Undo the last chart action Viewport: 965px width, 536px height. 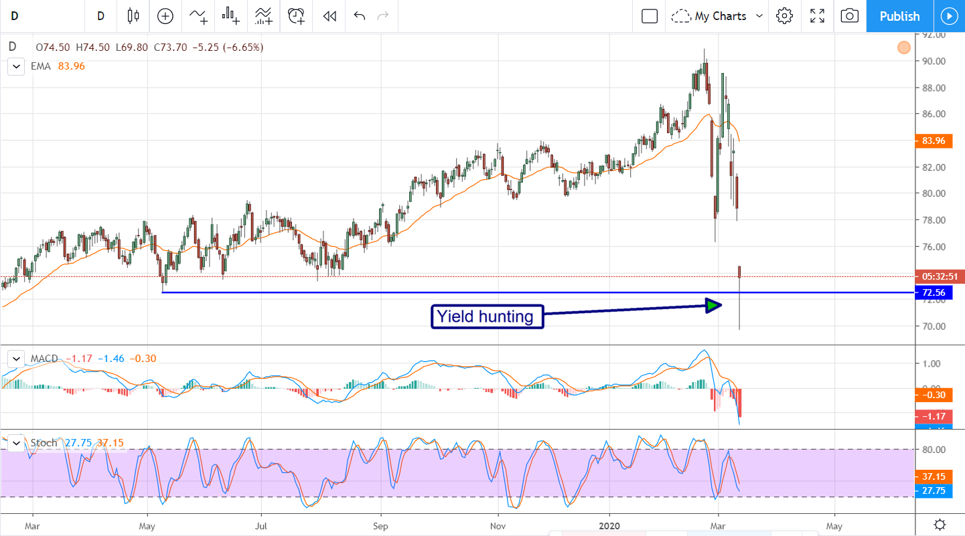360,16
